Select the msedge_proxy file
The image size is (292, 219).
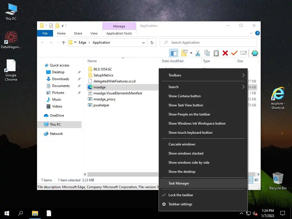[104, 99]
